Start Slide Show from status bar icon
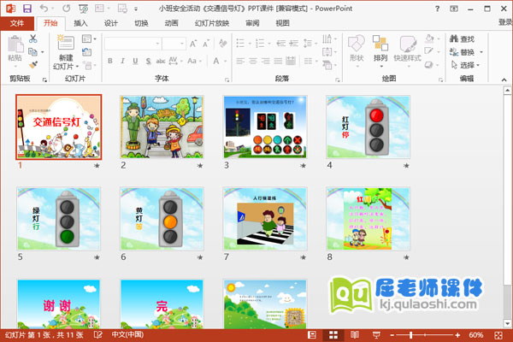 click(x=376, y=335)
